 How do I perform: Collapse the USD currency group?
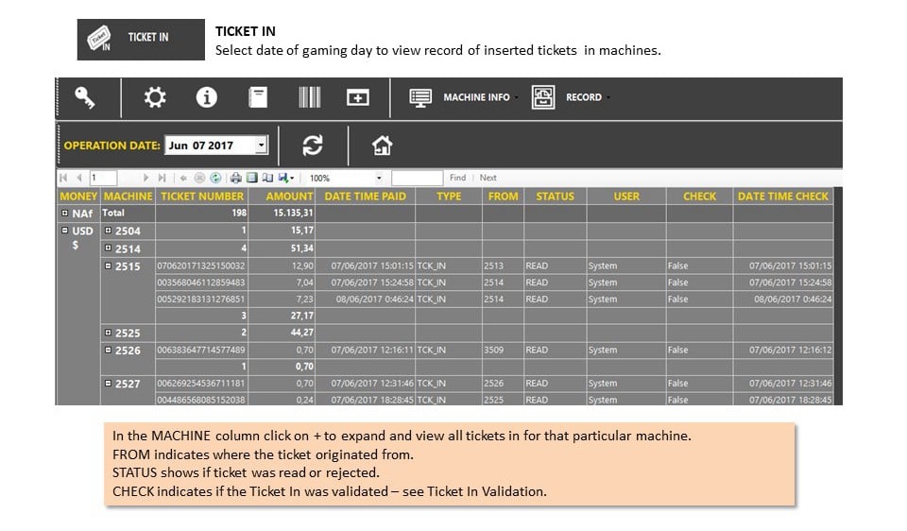(65, 231)
